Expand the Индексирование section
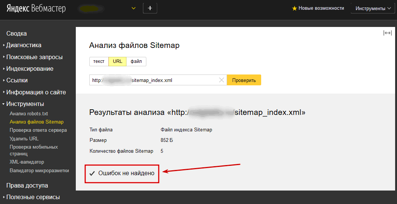Screen dimensions: 397x204 [30, 68]
